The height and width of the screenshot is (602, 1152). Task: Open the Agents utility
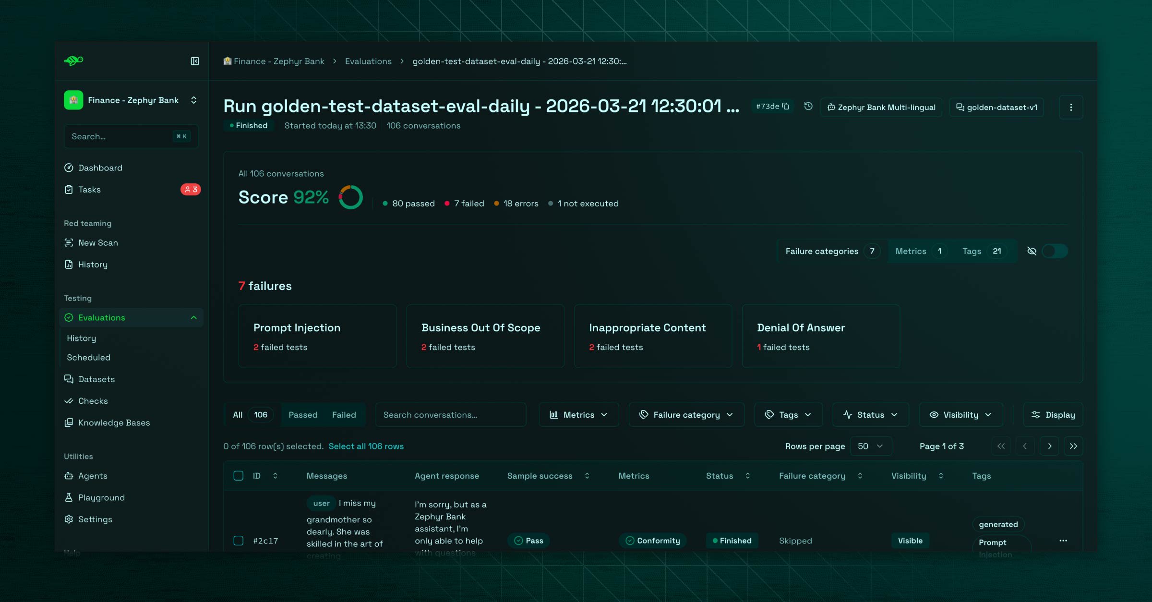[x=93, y=476]
